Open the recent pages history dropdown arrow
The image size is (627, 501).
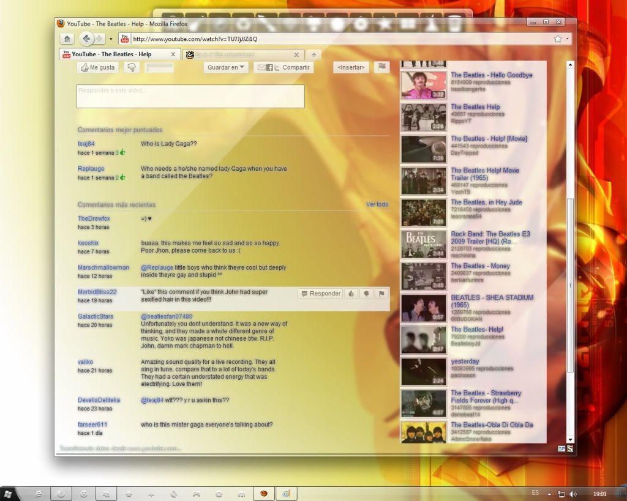(x=111, y=39)
